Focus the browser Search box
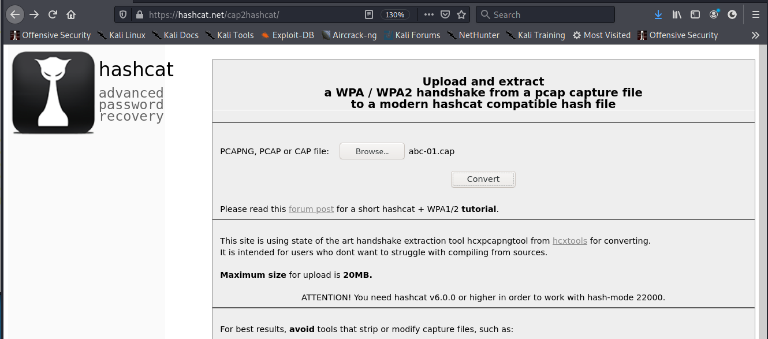This screenshot has height=339, width=768. click(545, 14)
